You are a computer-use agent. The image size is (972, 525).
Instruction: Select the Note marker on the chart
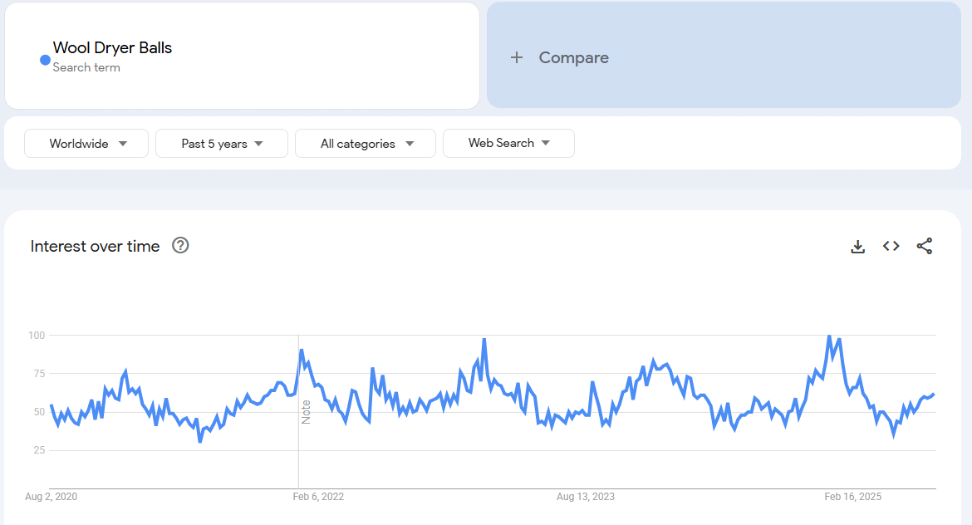click(306, 412)
